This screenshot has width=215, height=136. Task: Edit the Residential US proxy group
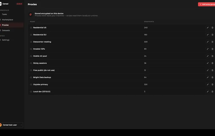[x=208, y=27]
